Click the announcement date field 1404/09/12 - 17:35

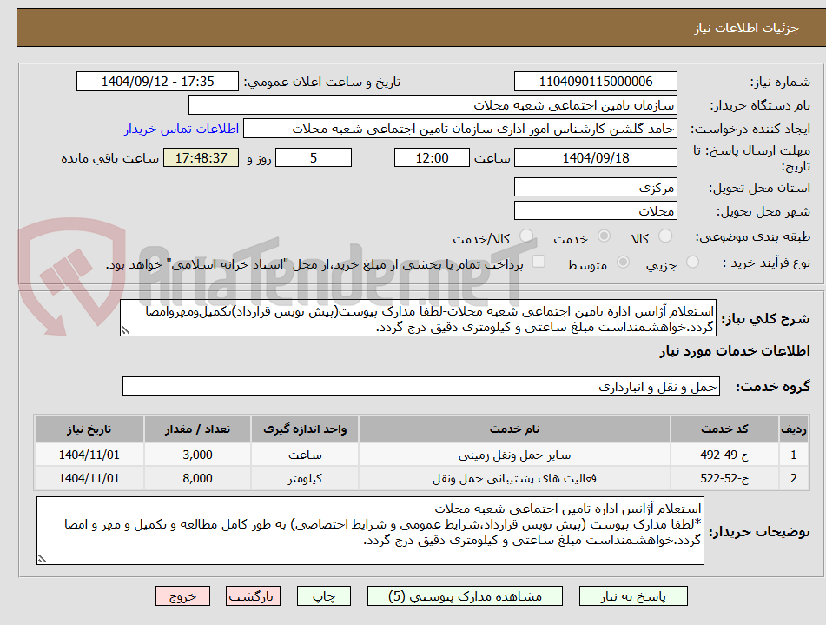point(157,82)
